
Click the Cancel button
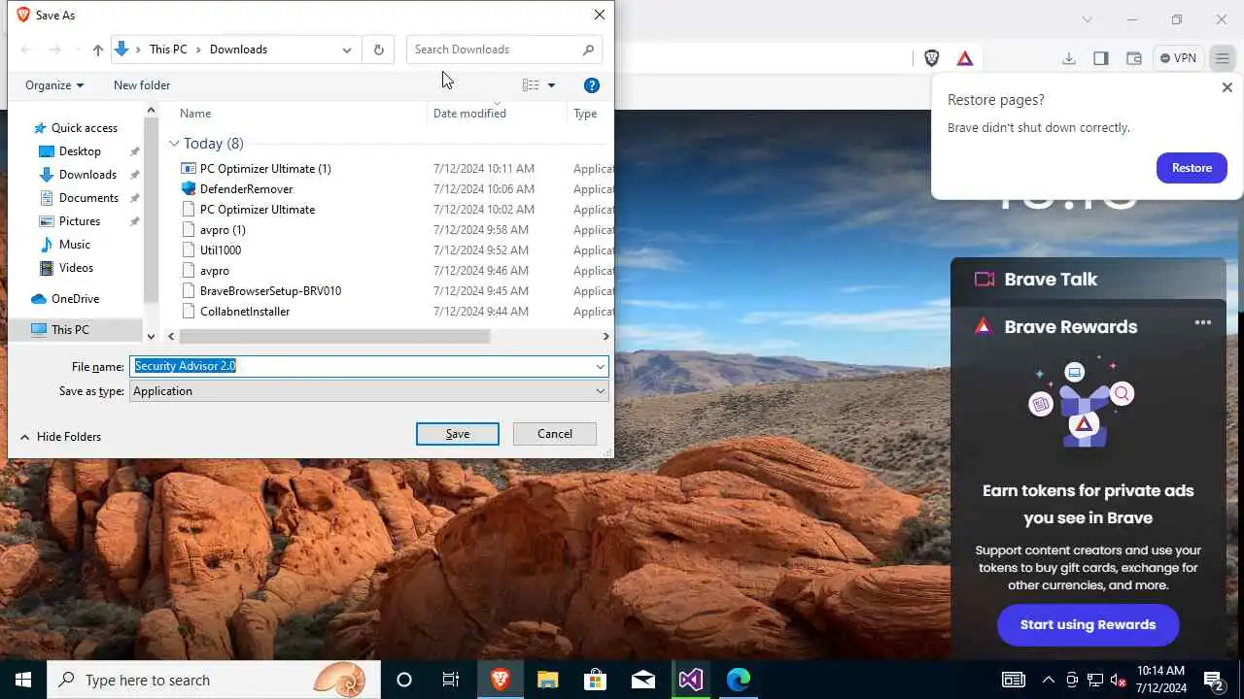tap(555, 434)
